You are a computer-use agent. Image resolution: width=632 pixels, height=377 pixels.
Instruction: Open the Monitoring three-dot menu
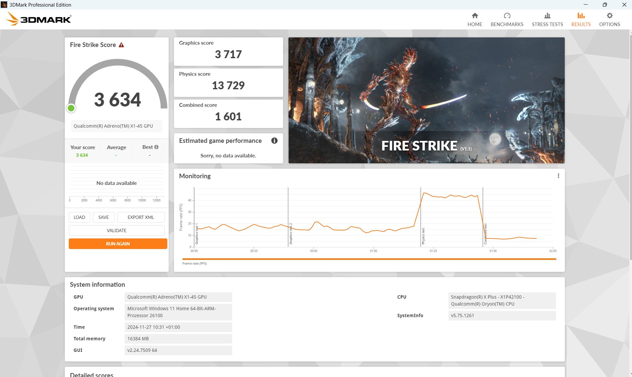[558, 176]
